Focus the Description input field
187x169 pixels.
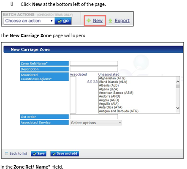(94, 69)
